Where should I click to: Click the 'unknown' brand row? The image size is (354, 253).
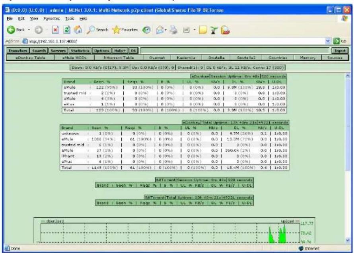click(174, 133)
